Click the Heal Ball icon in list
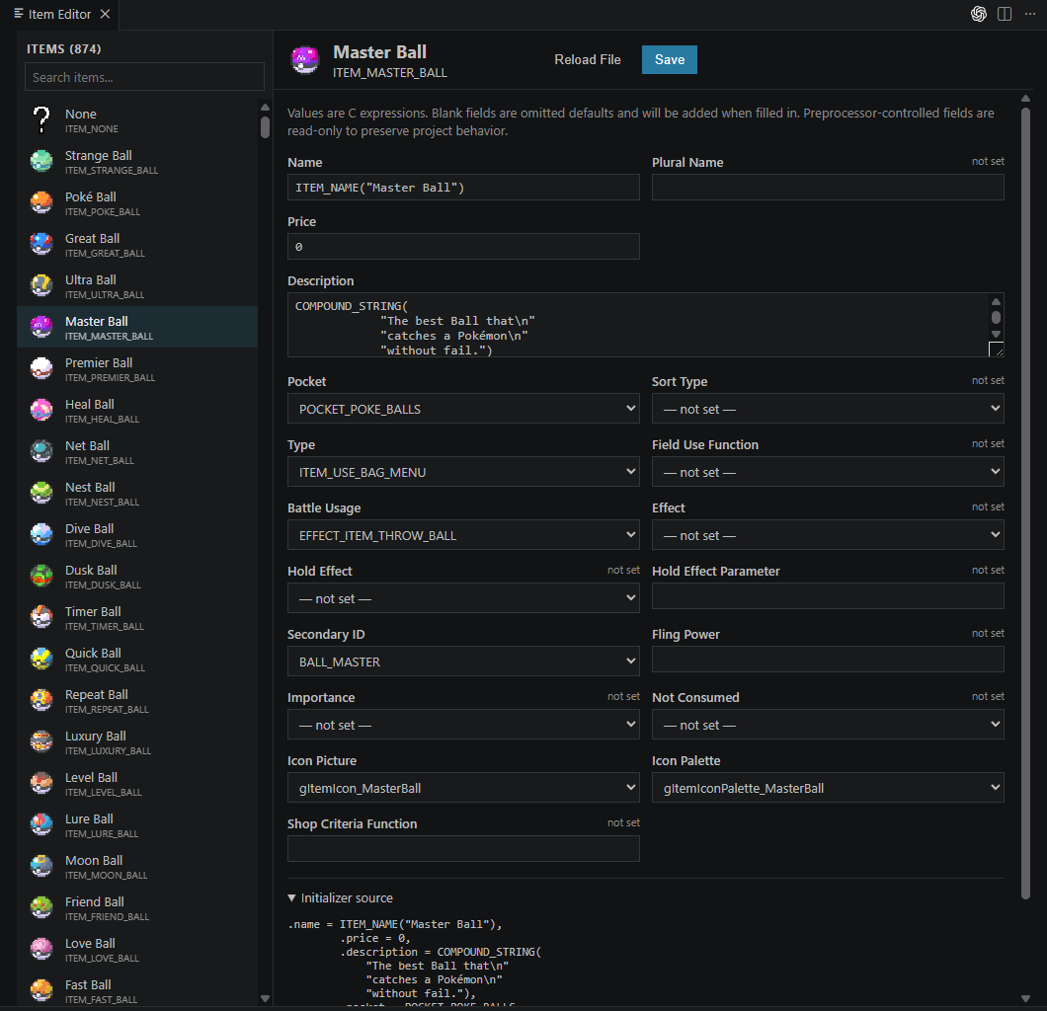The width and height of the screenshot is (1047, 1011). pyautogui.click(x=41, y=409)
